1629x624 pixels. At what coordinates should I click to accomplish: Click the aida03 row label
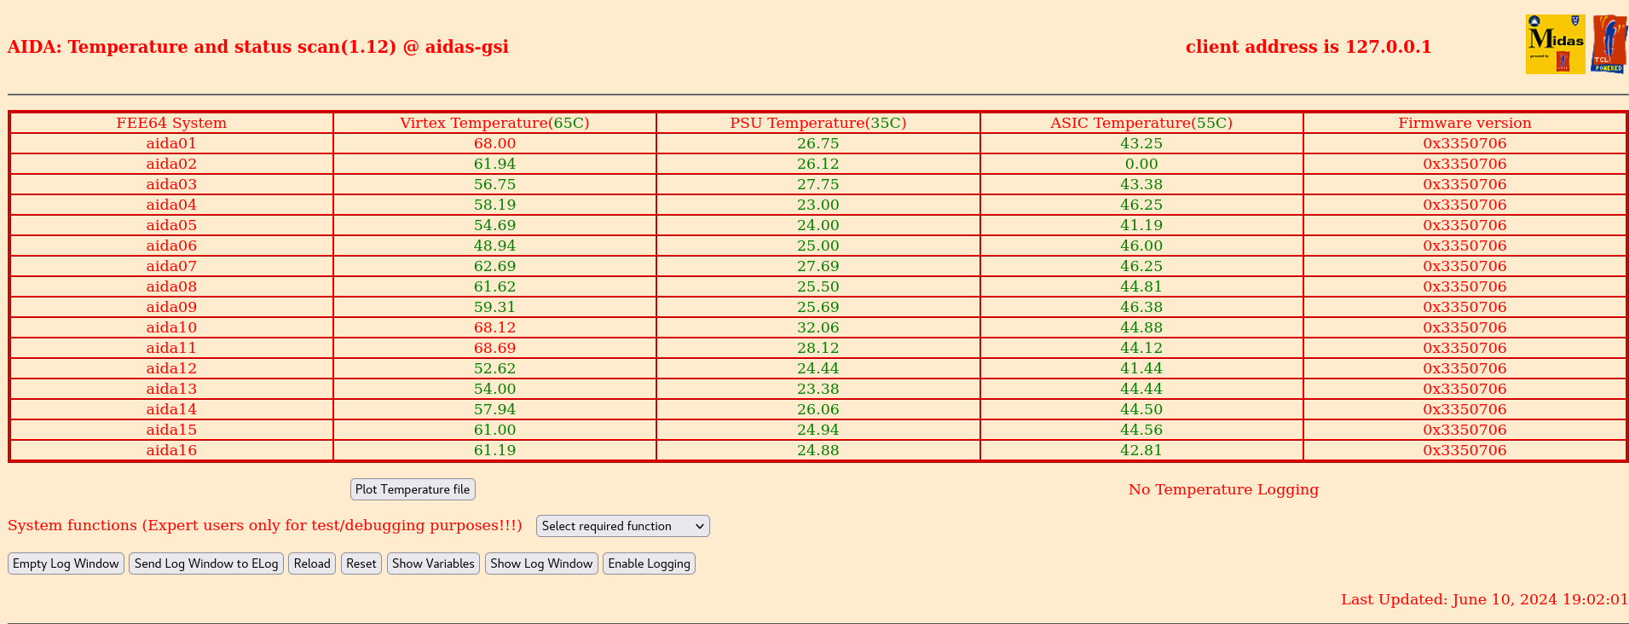(x=171, y=184)
